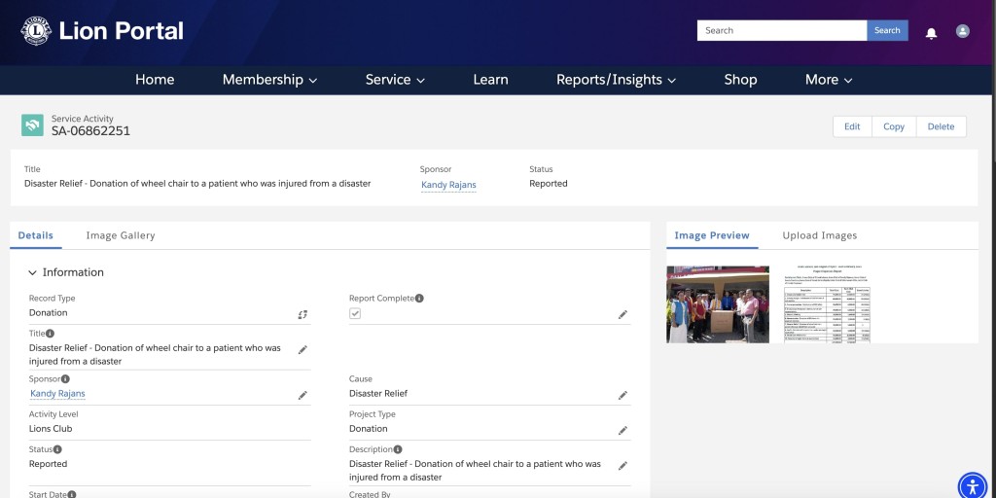The width and height of the screenshot is (996, 498).
Task: Click the Record Type value Donation
Action: pos(49,312)
